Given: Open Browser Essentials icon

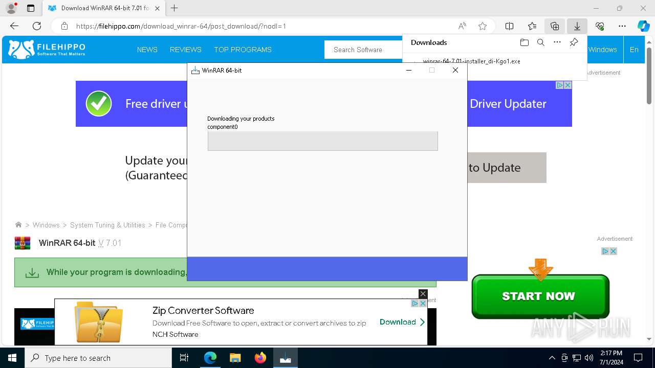Looking at the screenshot, I should [x=600, y=26].
